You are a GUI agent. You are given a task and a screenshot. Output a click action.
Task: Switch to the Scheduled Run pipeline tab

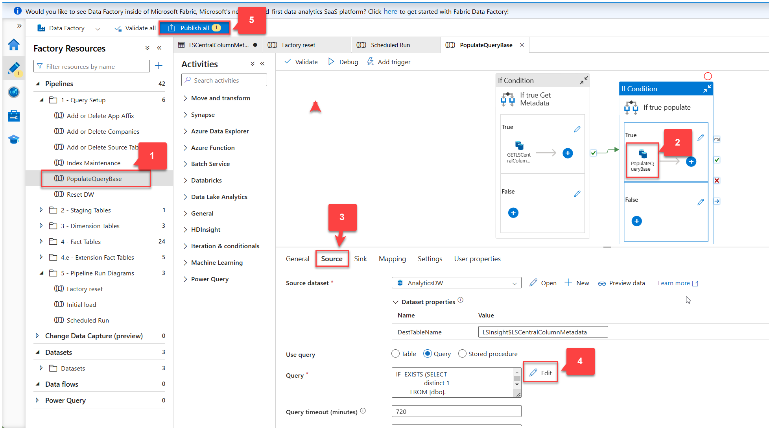(x=390, y=45)
